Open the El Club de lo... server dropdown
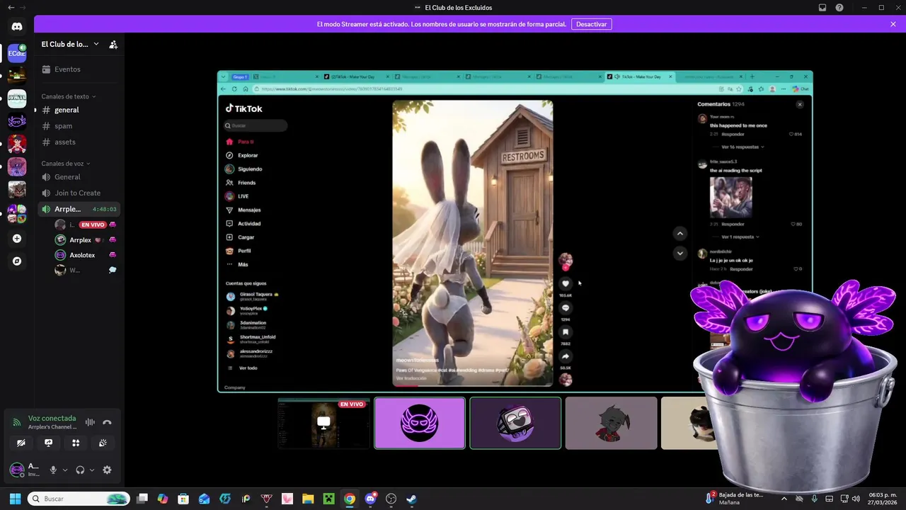 click(70, 44)
